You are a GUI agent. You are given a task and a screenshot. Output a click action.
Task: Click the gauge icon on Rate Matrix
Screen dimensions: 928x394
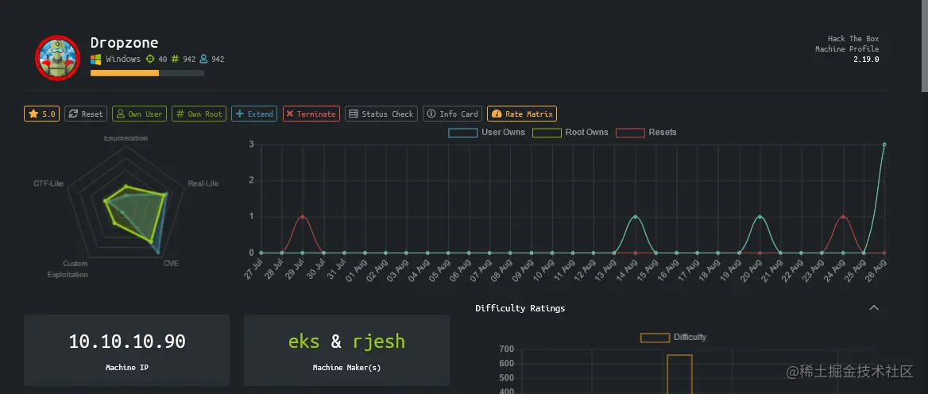(497, 114)
